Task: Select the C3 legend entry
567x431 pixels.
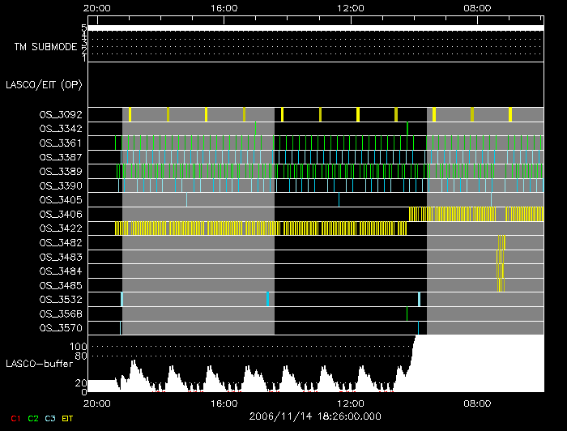Action: [51, 418]
